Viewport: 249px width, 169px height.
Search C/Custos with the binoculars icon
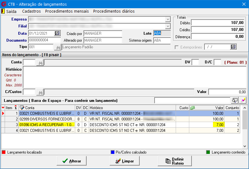(x=40, y=92)
